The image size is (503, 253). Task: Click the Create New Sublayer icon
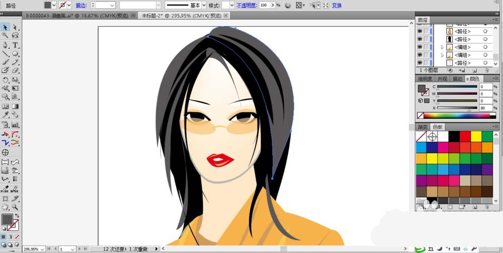462,70
